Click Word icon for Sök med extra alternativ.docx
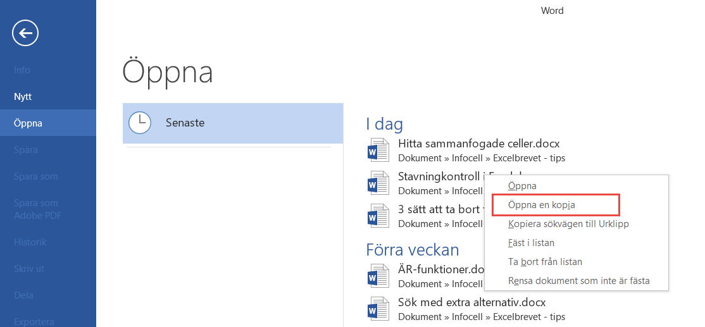705x327 pixels. (377, 309)
